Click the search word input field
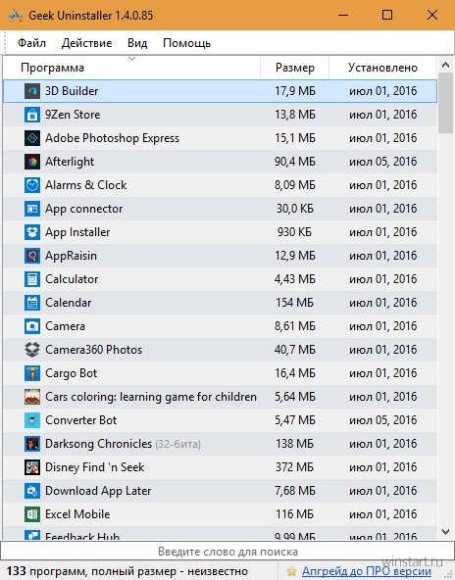This screenshot has width=455, height=580. (x=227, y=552)
